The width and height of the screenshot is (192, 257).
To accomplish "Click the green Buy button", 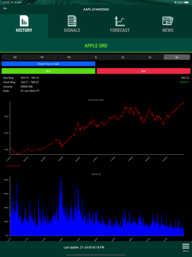I will (x=48, y=71).
